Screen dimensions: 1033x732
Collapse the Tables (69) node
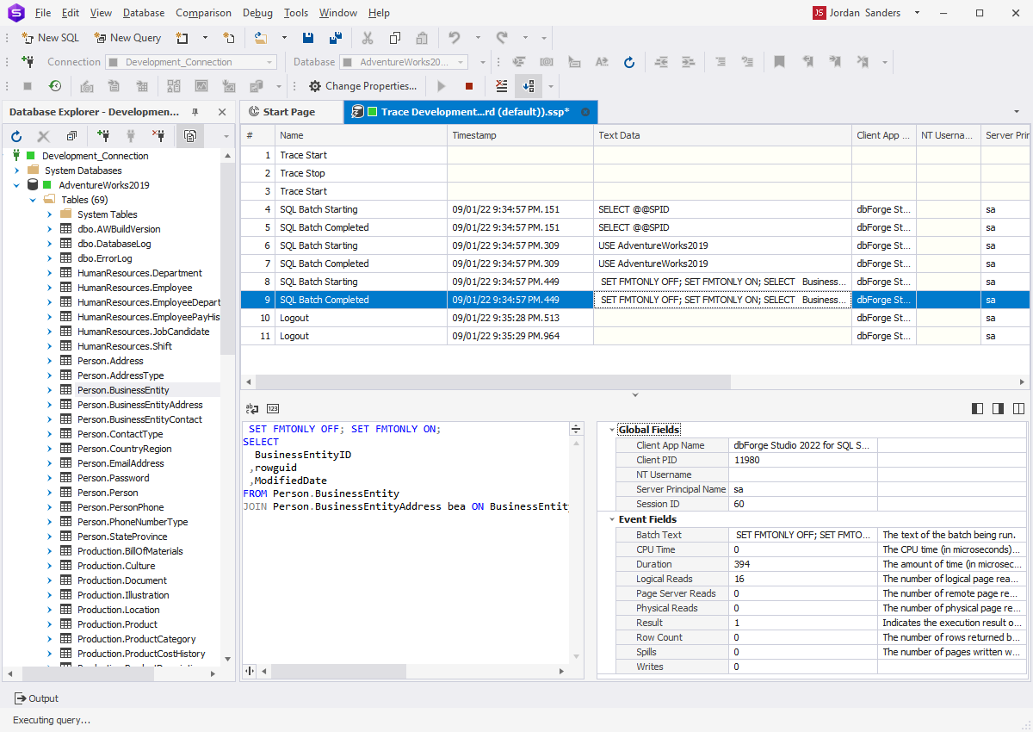tap(33, 199)
